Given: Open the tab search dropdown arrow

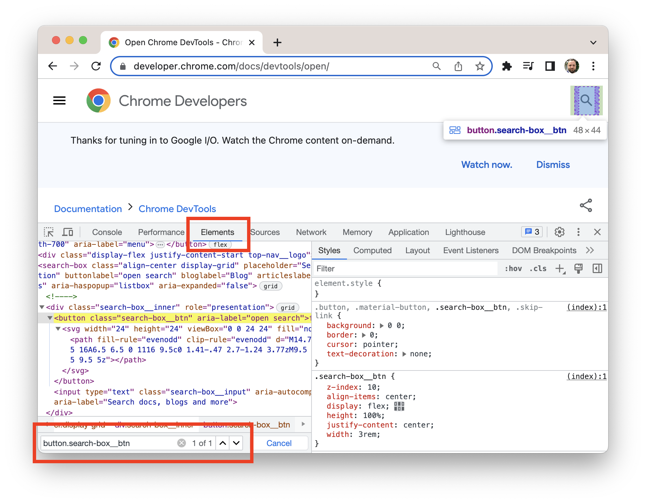Looking at the screenshot, I should (593, 42).
